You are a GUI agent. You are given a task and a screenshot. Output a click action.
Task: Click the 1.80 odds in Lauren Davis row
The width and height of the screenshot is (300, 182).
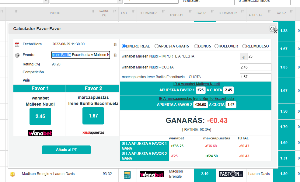[284, 174]
